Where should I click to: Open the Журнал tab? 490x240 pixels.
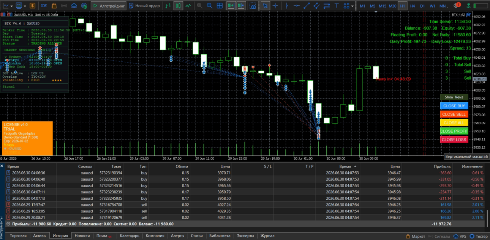click(267, 236)
